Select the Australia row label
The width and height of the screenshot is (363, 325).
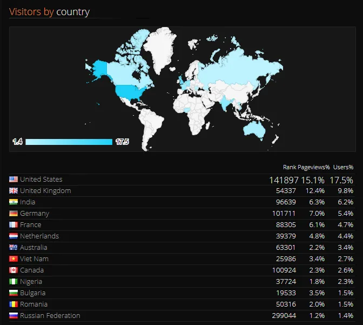click(33, 247)
